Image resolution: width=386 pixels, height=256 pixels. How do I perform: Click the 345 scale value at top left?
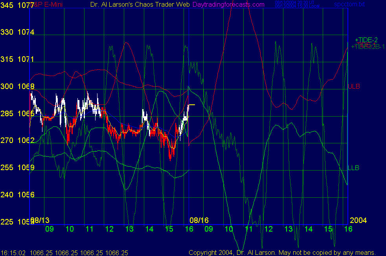click(7, 5)
